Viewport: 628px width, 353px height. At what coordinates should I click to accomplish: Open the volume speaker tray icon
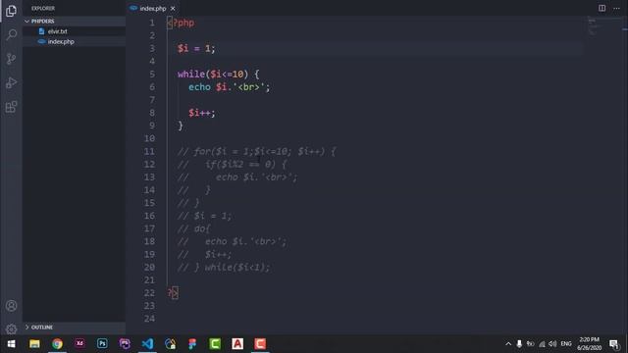[x=552, y=344]
